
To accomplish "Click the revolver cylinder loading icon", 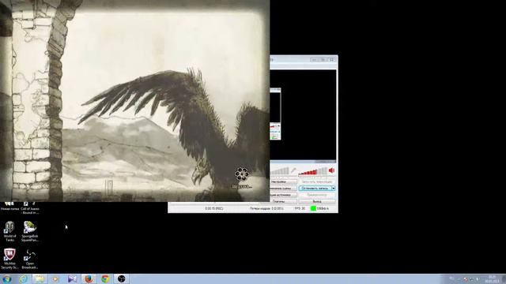I will 241,174.
